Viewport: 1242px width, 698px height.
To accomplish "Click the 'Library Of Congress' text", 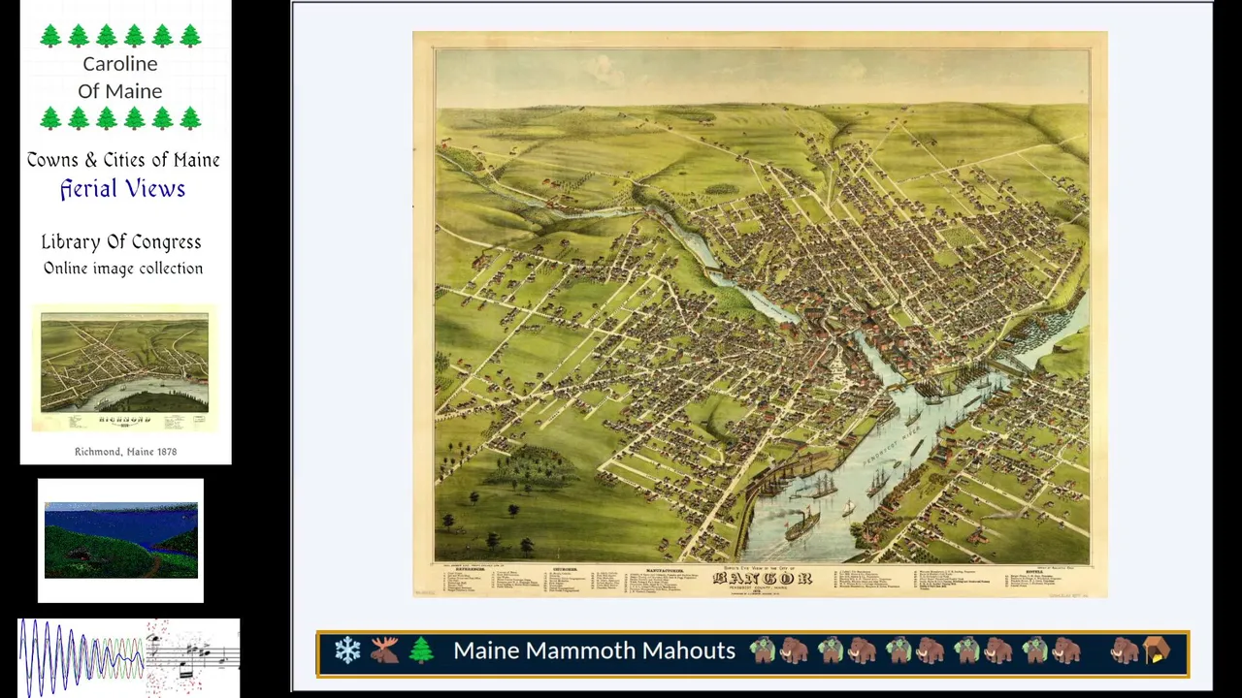I will [121, 242].
